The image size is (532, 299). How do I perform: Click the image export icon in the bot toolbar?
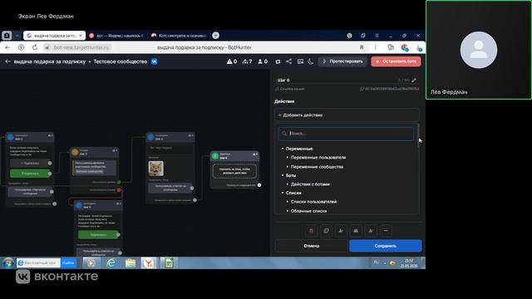click(300, 61)
